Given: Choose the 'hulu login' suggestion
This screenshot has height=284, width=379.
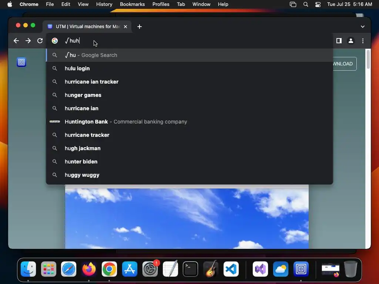Looking at the screenshot, I should [189, 68].
